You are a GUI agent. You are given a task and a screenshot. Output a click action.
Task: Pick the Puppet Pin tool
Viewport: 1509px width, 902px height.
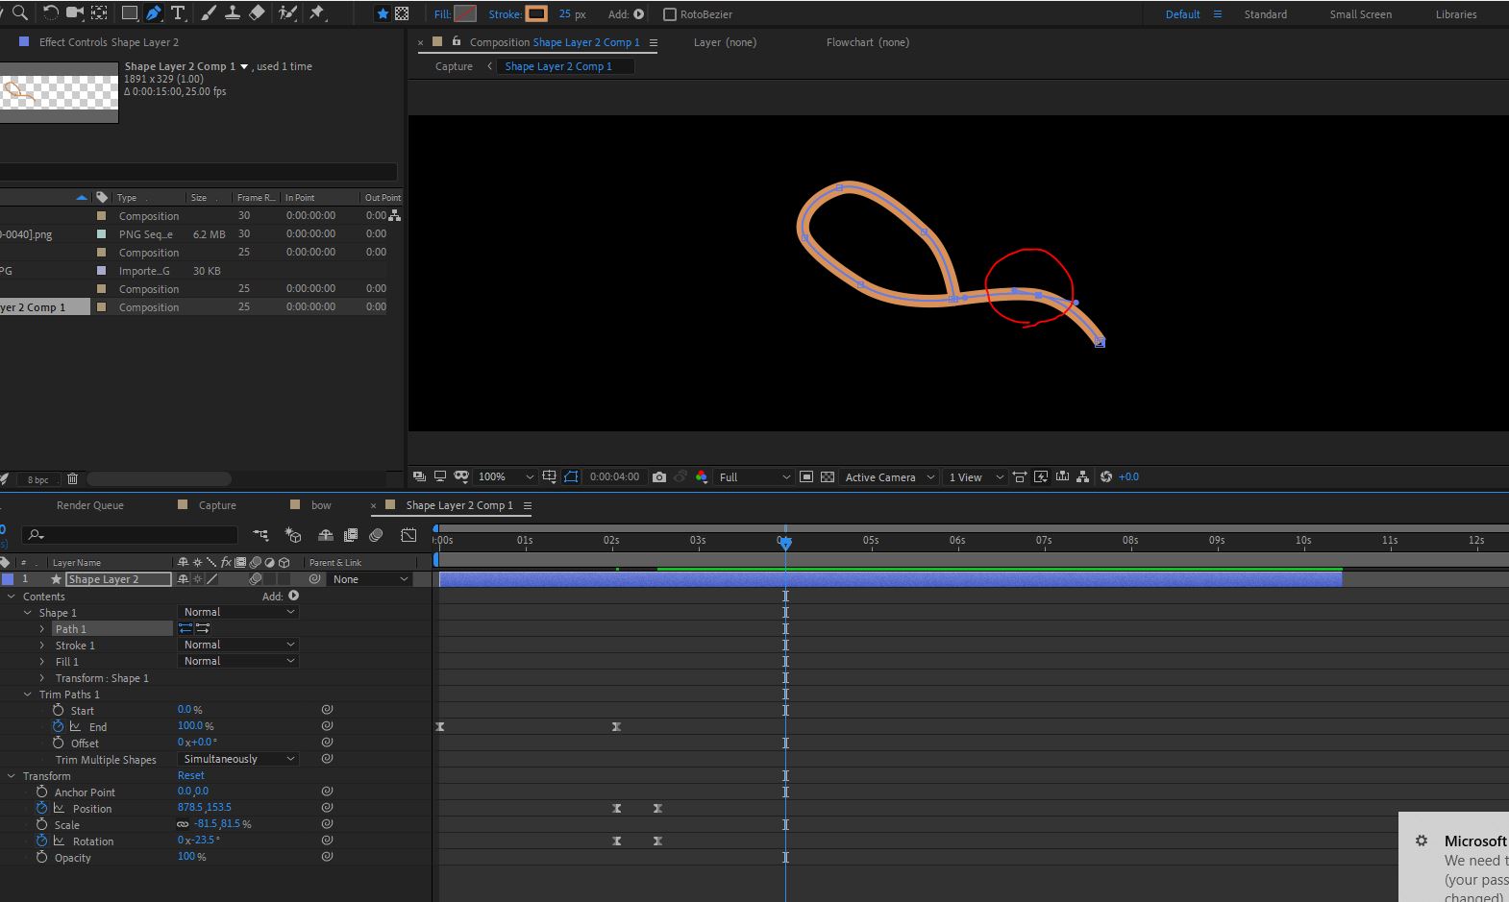click(316, 13)
